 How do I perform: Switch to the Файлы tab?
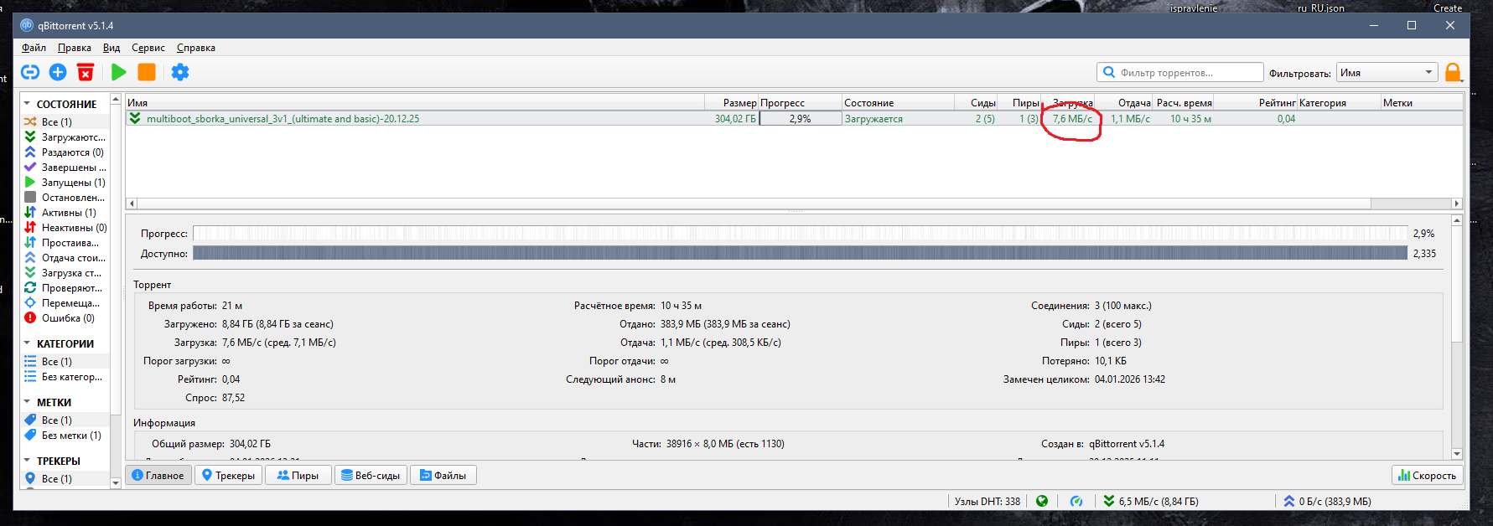click(x=443, y=475)
